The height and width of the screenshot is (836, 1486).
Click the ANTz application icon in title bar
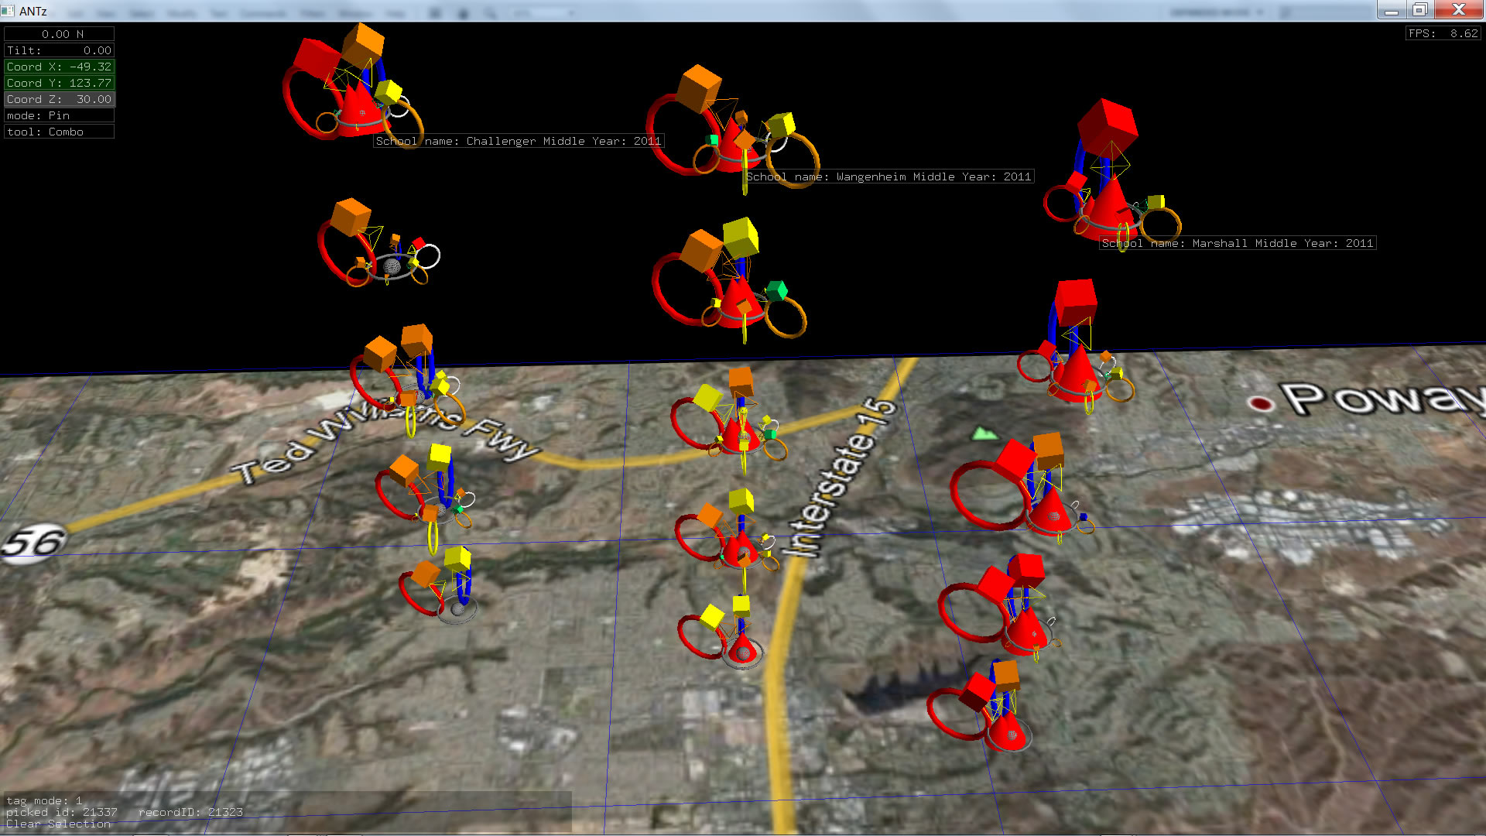(x=9, y=10)
